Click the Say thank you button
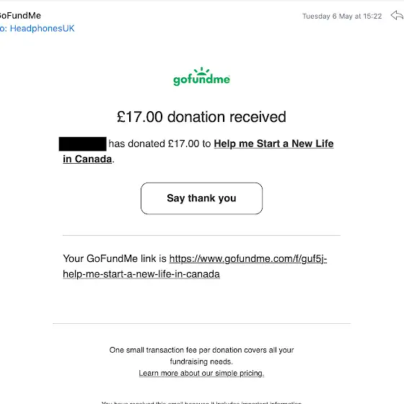The height and width of the screenshot is (404, 404). 201,198
